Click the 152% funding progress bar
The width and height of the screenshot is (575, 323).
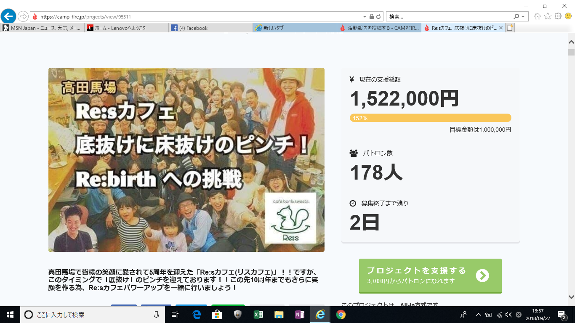click(x=430, y=118)
